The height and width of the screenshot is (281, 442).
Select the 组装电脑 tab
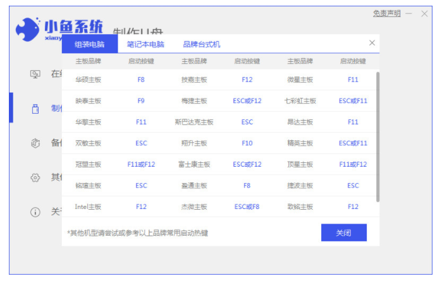pos(90,44)
